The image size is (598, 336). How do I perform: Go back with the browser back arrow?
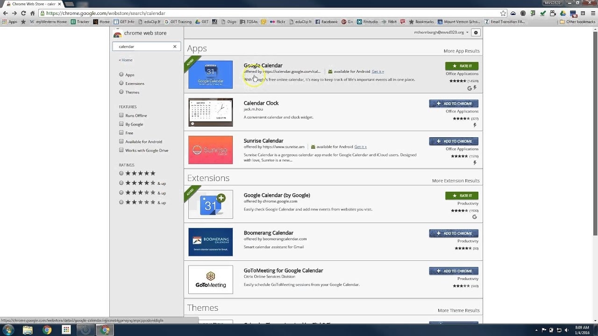pos(6,13)
